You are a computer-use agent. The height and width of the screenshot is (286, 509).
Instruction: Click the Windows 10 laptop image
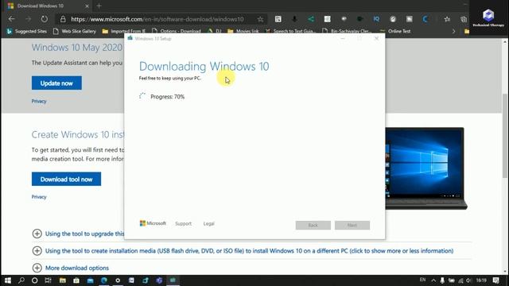[426, 168]
